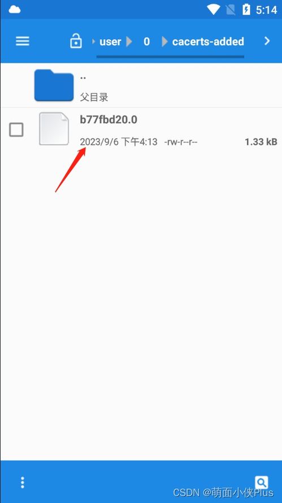The height and width of the screenshot is (503, 282).
Task: Tap the battery charging icon
Action: point(246,10)
